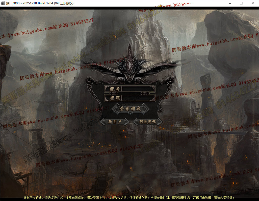Focus the 账号 account input field
Image resolution: width=259 pixels, height=201 pixels.
(x=138, y=89)
